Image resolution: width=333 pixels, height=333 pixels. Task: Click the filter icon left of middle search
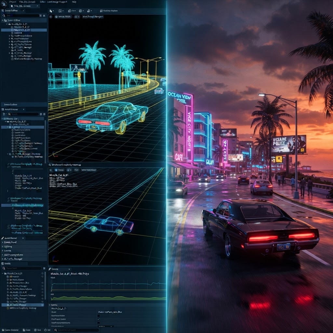[4, 114]
